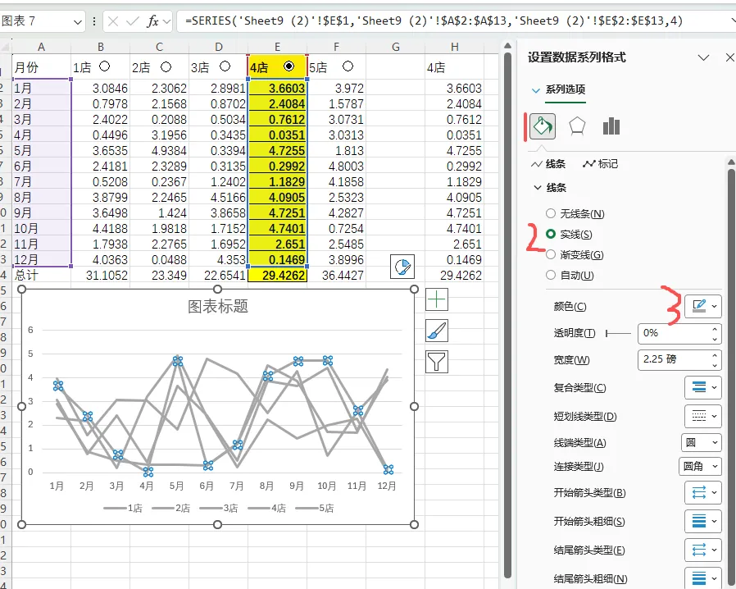Viewport: 736px width, 589px height.
Task: Click the 透明度 0% input field
Action: [x=674, y=334]
